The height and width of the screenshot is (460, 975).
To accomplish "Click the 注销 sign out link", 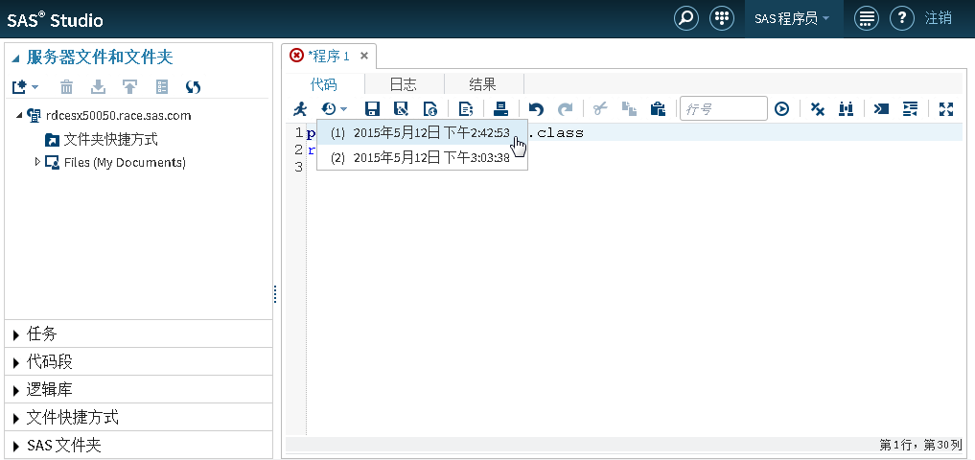I will 939,18.
